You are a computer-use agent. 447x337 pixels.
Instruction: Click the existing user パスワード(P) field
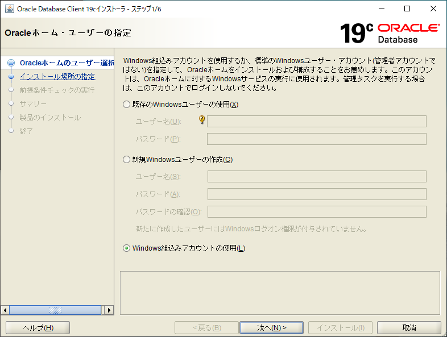(x=317, y=139)
